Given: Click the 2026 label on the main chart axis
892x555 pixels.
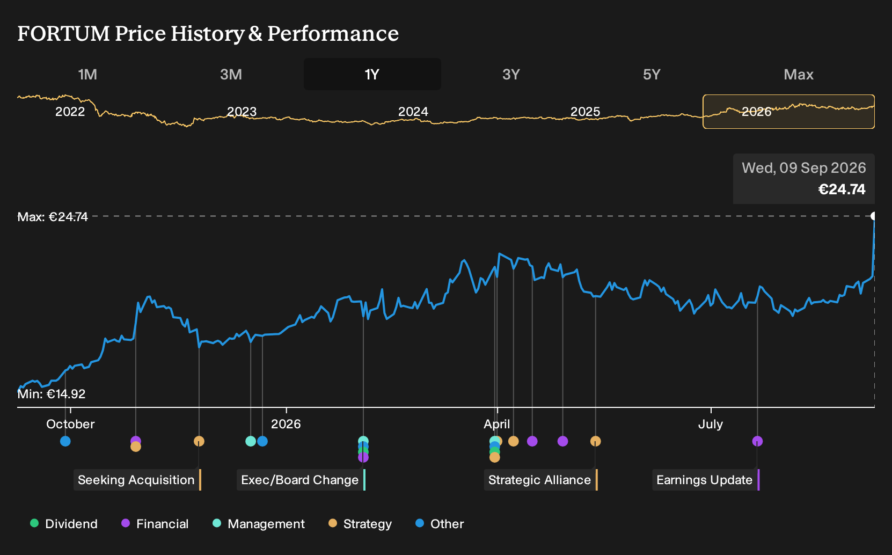Looking at the screenshot, I should 286,424.
